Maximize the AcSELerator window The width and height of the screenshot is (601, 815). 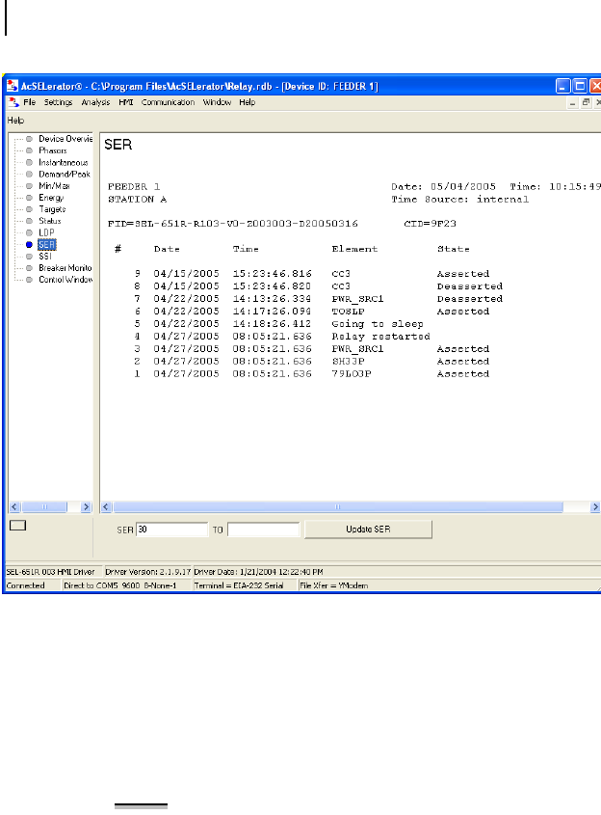[580, 86]
